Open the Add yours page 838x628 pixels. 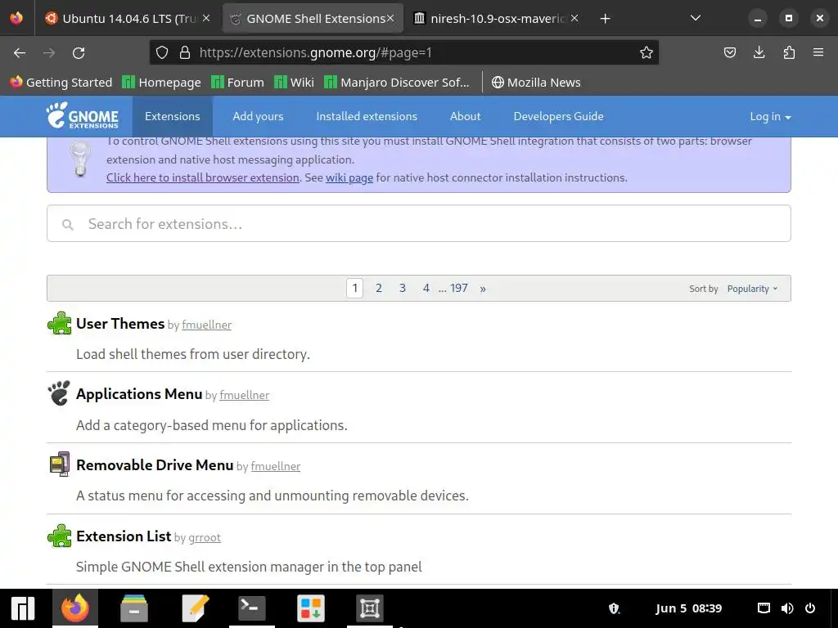[x=258, y=116]
